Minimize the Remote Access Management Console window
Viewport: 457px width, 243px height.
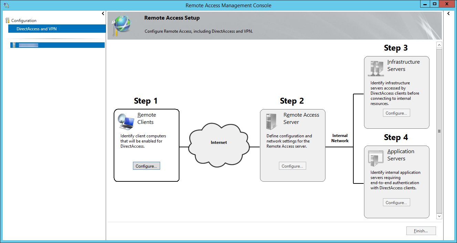pyautogui.click(x=425, y=4)
